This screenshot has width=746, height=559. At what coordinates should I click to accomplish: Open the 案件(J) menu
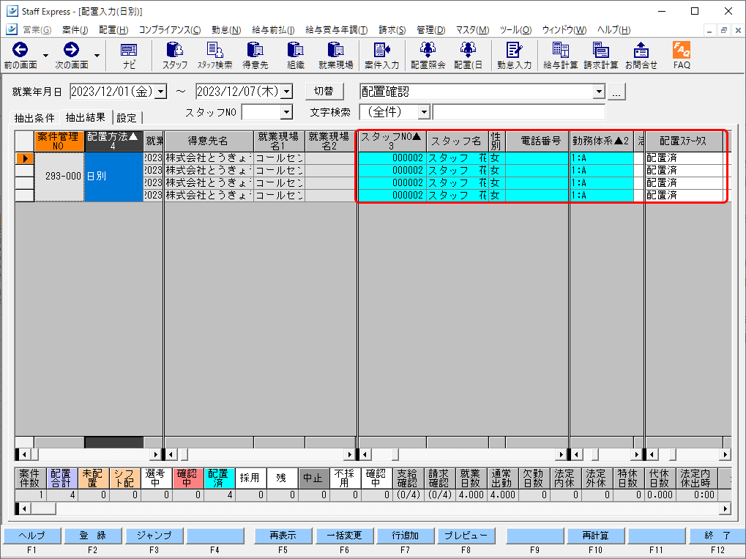(75, 30)
